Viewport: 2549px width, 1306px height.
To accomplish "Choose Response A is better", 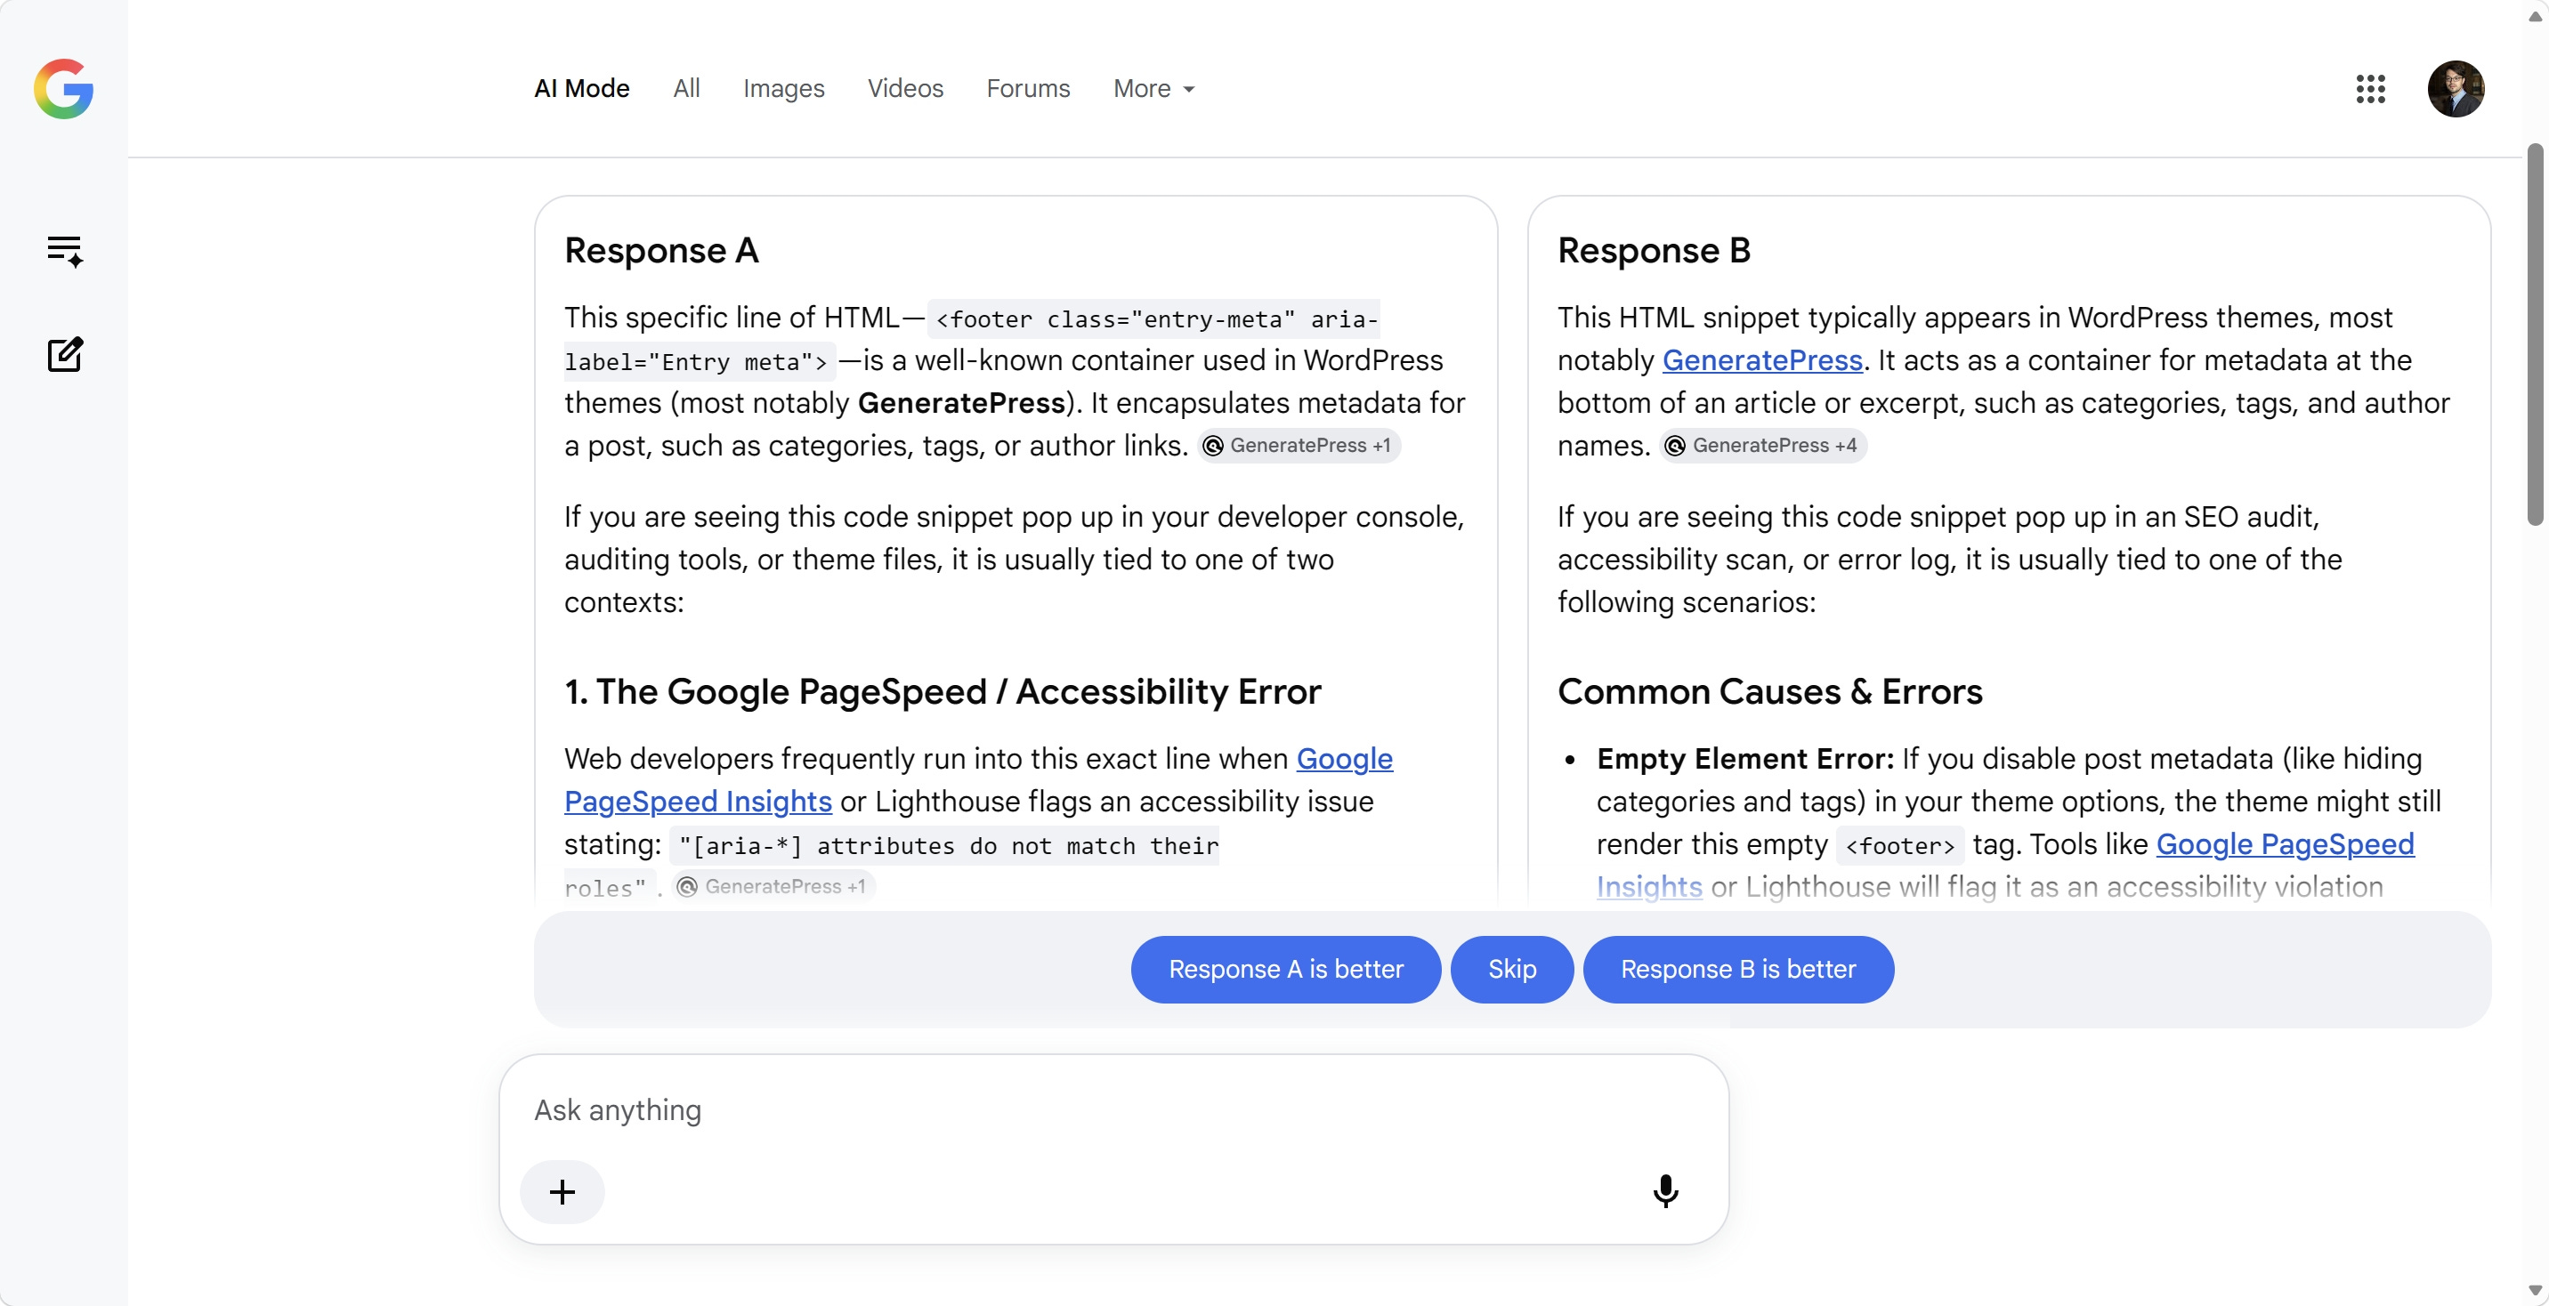I will 1285,969.
